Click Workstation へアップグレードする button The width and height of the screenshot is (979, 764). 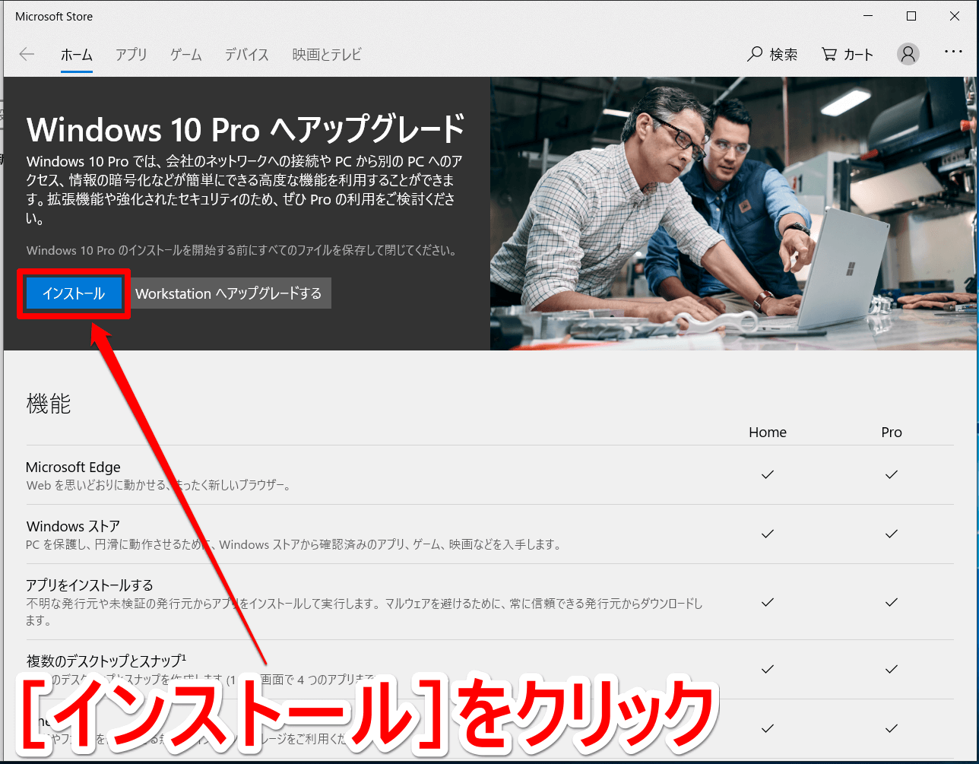tap(230, 293)
